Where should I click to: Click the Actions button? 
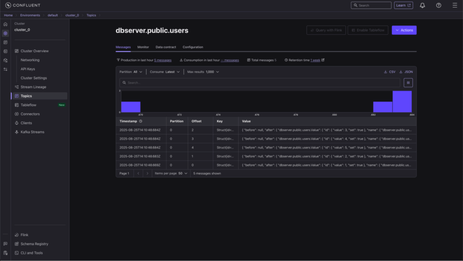404,30
